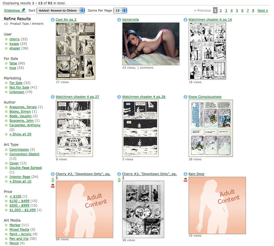Screen dimensions: 274x246
Task: Filter by price $100 - $499
Action: [19, 201]
